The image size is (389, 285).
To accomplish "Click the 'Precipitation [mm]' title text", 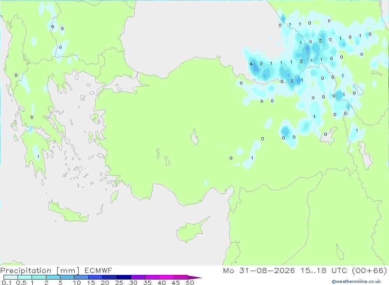I will coord(40,270).
